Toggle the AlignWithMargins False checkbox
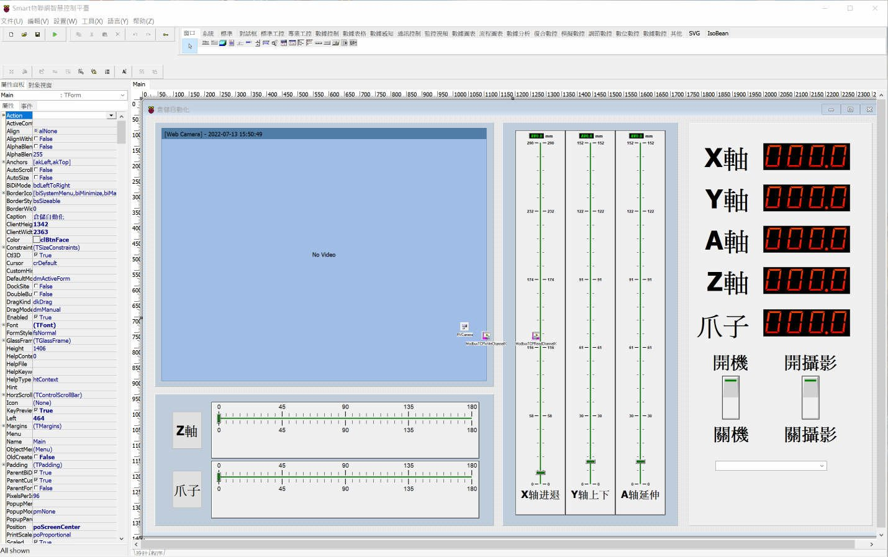888x557 pixels. click(x=36, y=139)
